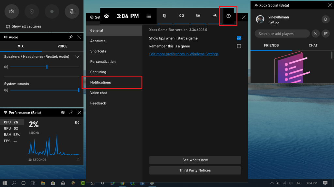Open the General settings section
The image size is (334, 187).
coord(114,31)
